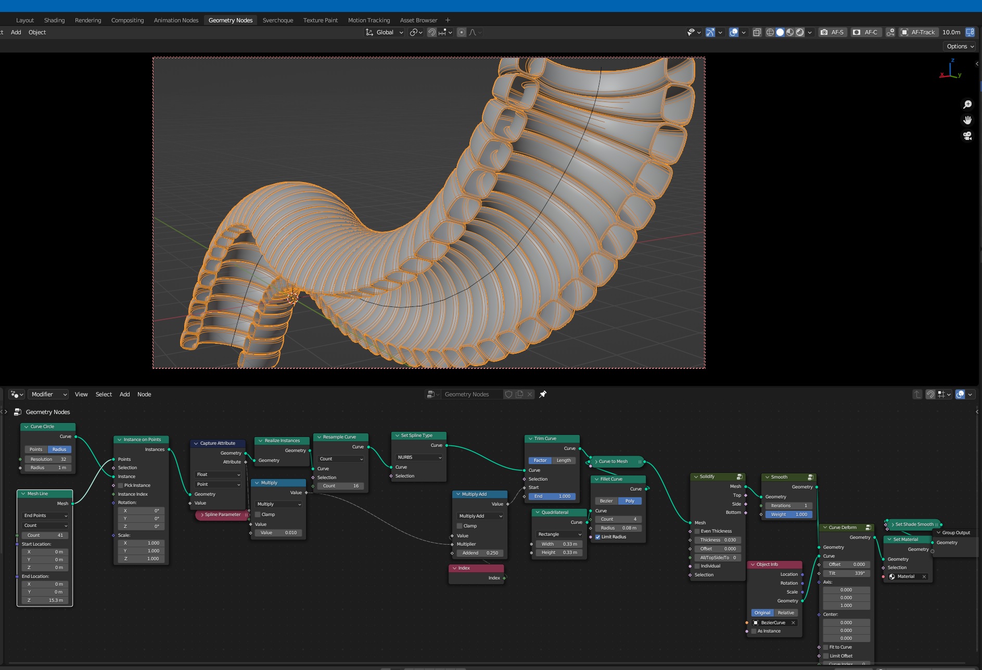The image size is (982, 670).
Task: Toggle the camera view icon
Action: (x=967, y=136)
